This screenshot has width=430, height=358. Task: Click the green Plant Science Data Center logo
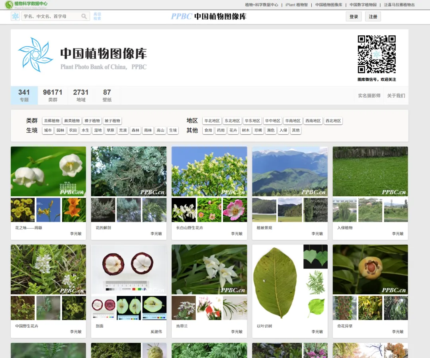[x=26, y=4]
